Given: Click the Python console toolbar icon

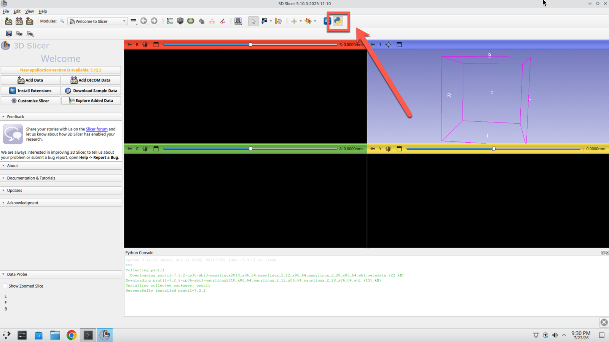Looking at the screenshot, I should [338, 21].
